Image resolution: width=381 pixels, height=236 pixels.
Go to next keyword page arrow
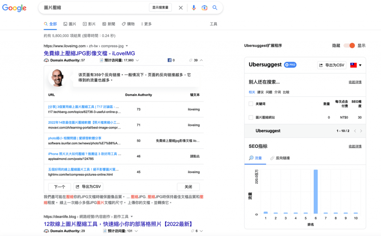coord(361,131)
